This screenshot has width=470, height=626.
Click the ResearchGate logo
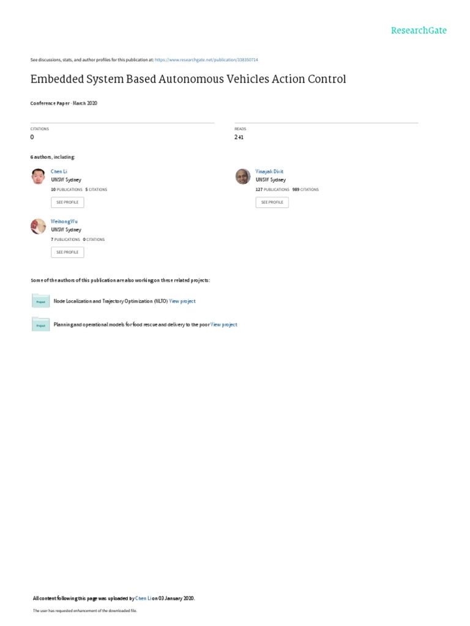pos(419,31)
